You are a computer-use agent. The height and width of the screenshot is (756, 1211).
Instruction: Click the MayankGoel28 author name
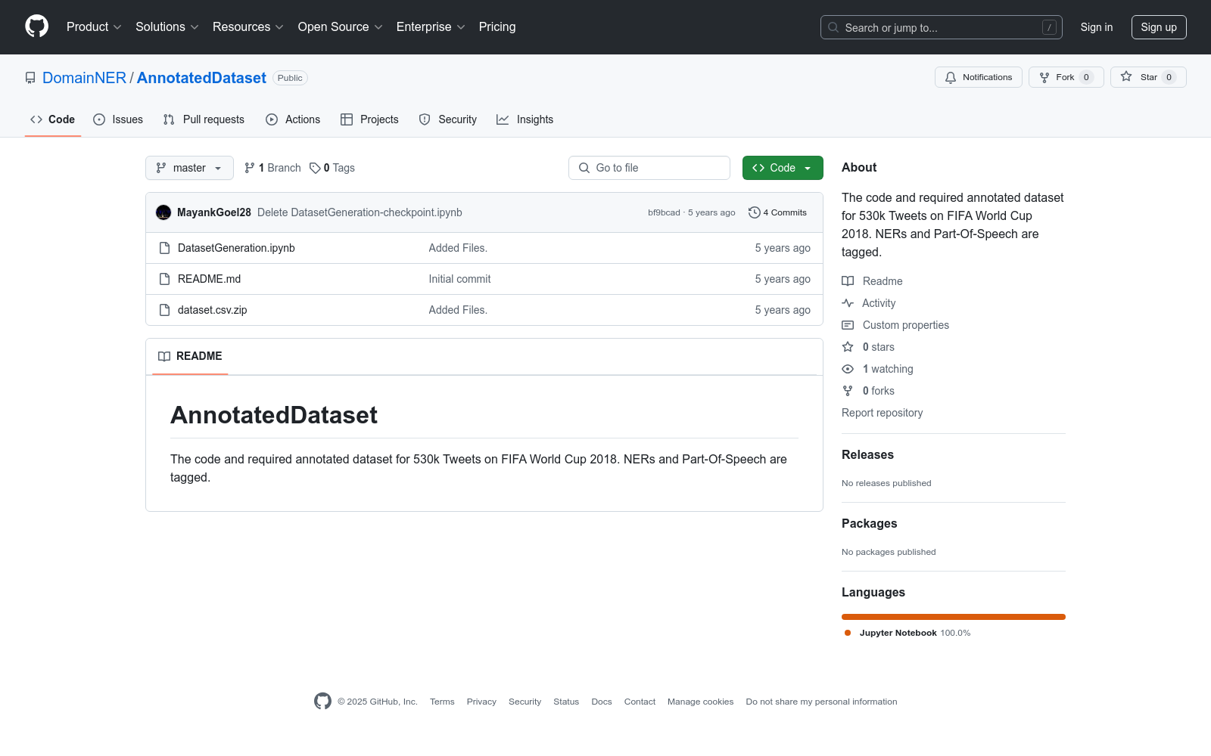click(214, 212)
